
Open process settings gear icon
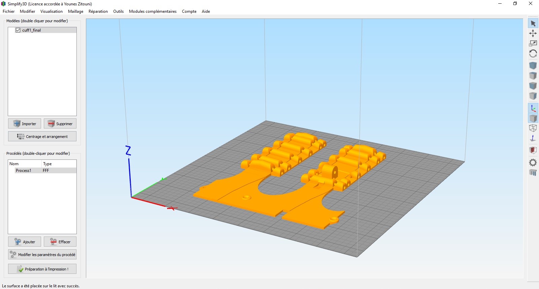coord(533,162)
